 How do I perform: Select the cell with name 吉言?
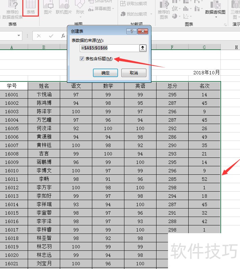44,153
